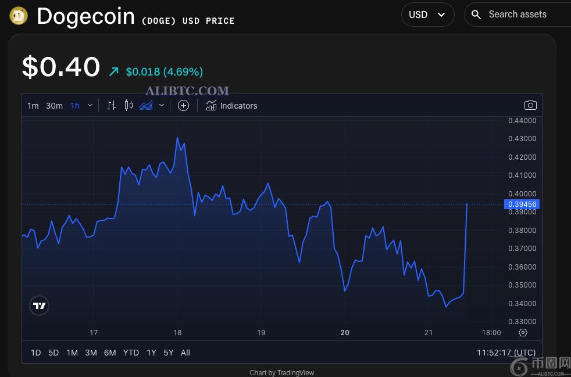This screenshot has width=571, height=377.
Task: Click the Search assets field
Action: 518,15
